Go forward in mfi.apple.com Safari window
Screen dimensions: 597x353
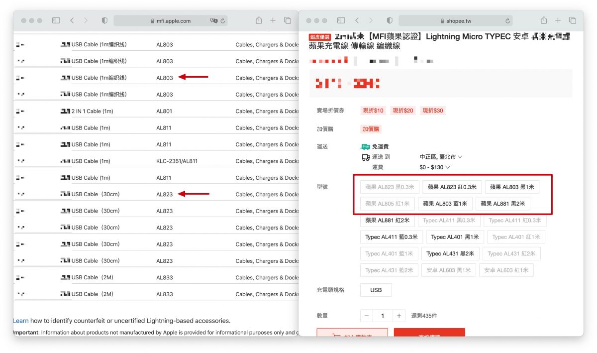[86, 20]
